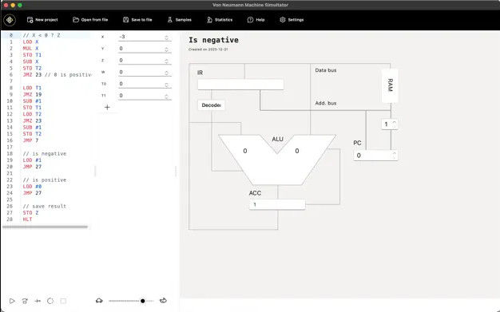Click the turtle slow-speed icon

click(99, 301)
